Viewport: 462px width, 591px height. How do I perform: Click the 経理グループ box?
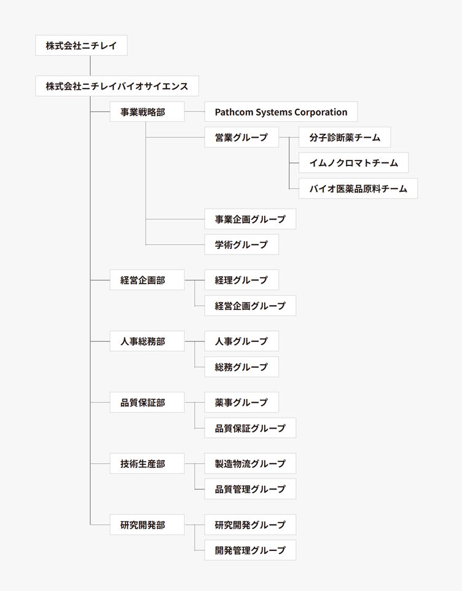point(241,280)
